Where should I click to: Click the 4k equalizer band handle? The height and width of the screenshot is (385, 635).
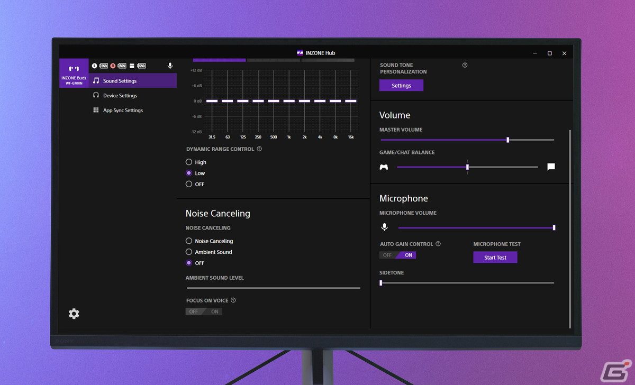click(320, 100)
